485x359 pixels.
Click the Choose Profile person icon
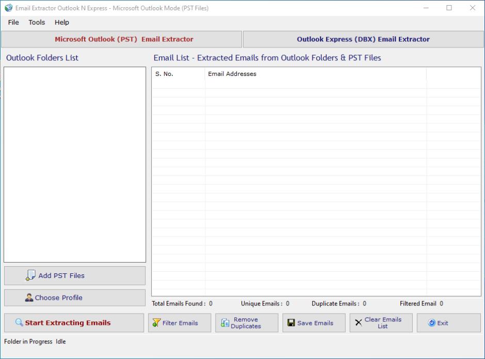click(x=29, y=298)
